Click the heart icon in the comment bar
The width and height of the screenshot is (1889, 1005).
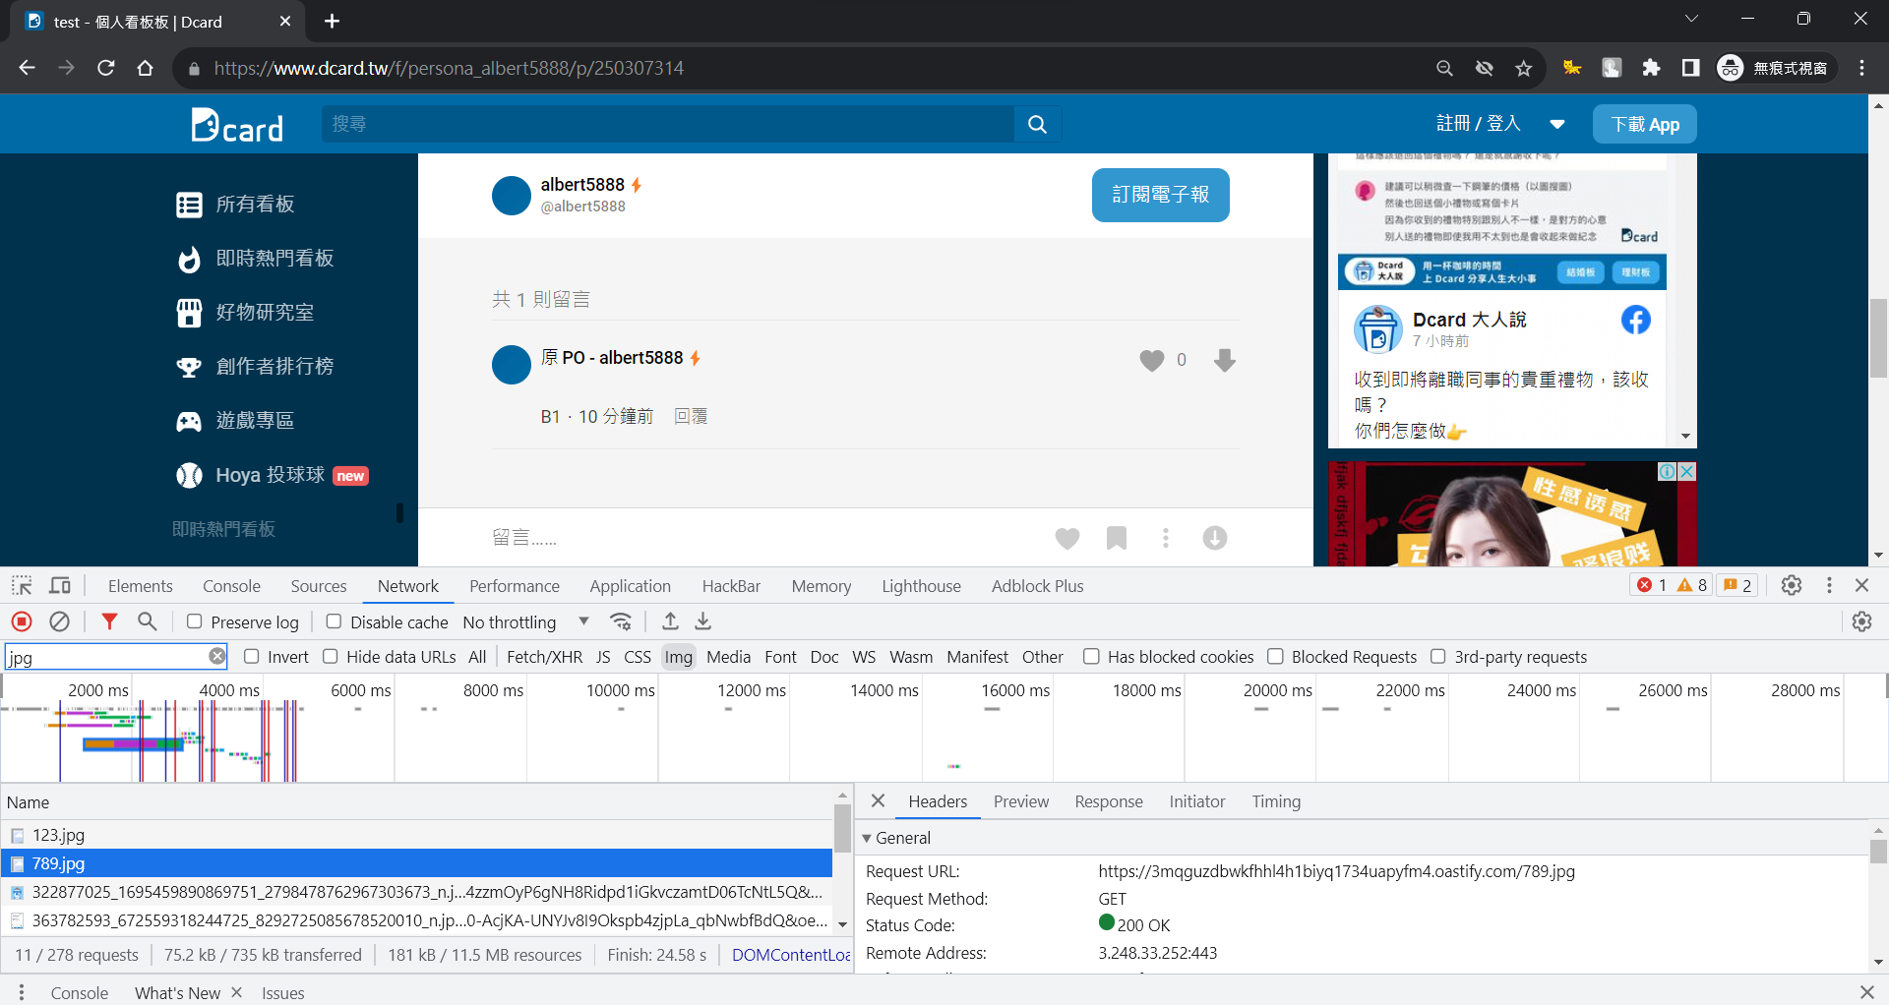pos(1067,538)
